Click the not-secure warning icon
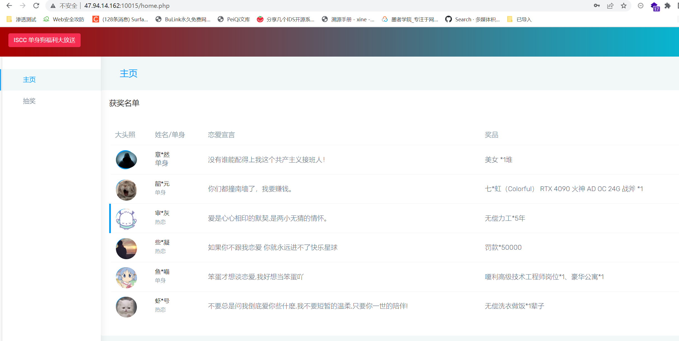 53,6
